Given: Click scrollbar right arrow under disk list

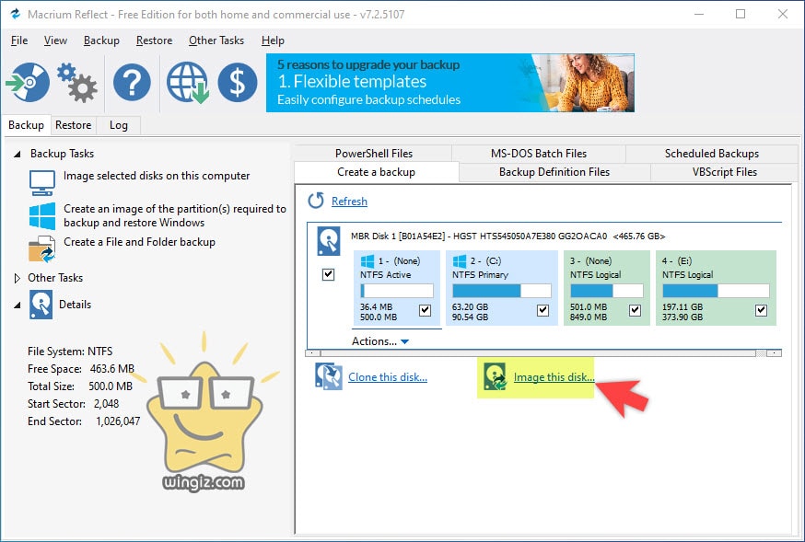Looking at the screenshot, I should (x=775, y=352).
